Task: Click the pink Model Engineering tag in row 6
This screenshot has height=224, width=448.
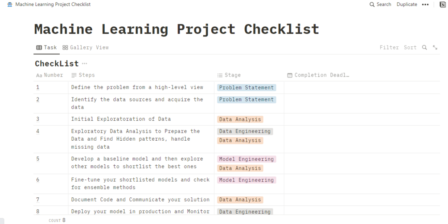Action: [247, 180]
